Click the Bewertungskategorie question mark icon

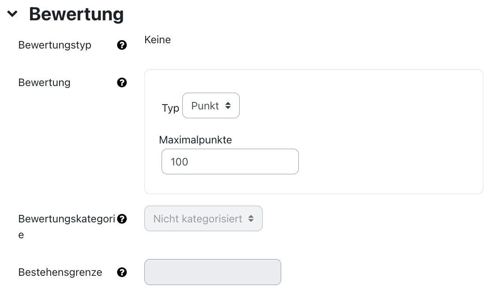(x=122, y=218)
